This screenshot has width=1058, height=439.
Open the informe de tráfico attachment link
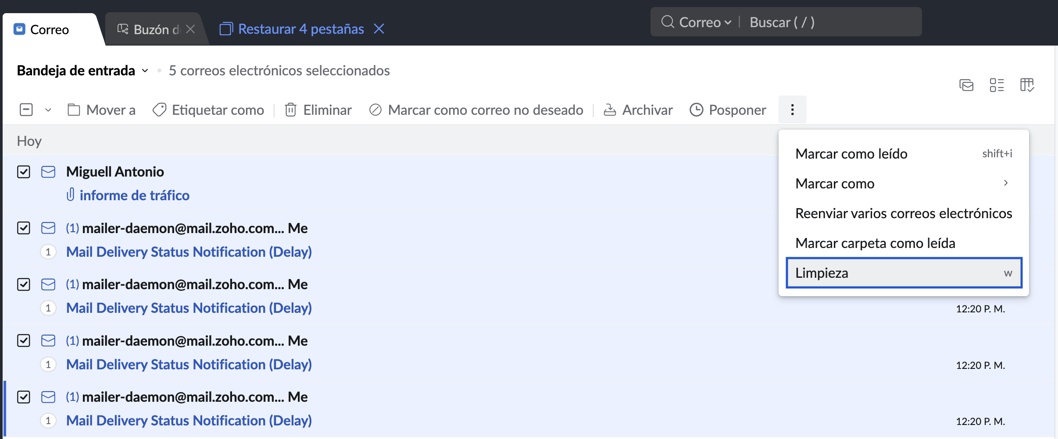[134, 195]
